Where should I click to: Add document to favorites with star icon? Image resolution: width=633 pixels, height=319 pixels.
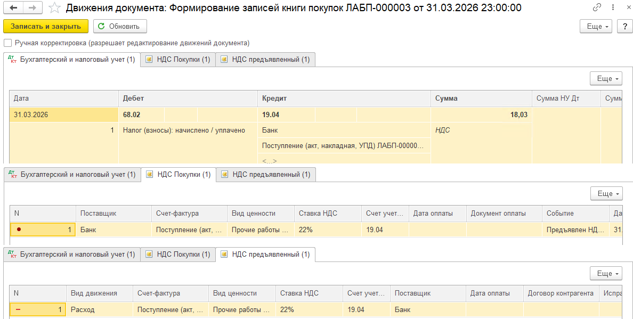[x=54, y=8]
